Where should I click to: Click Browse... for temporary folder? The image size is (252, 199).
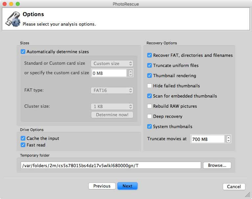[x=217, y=166]
